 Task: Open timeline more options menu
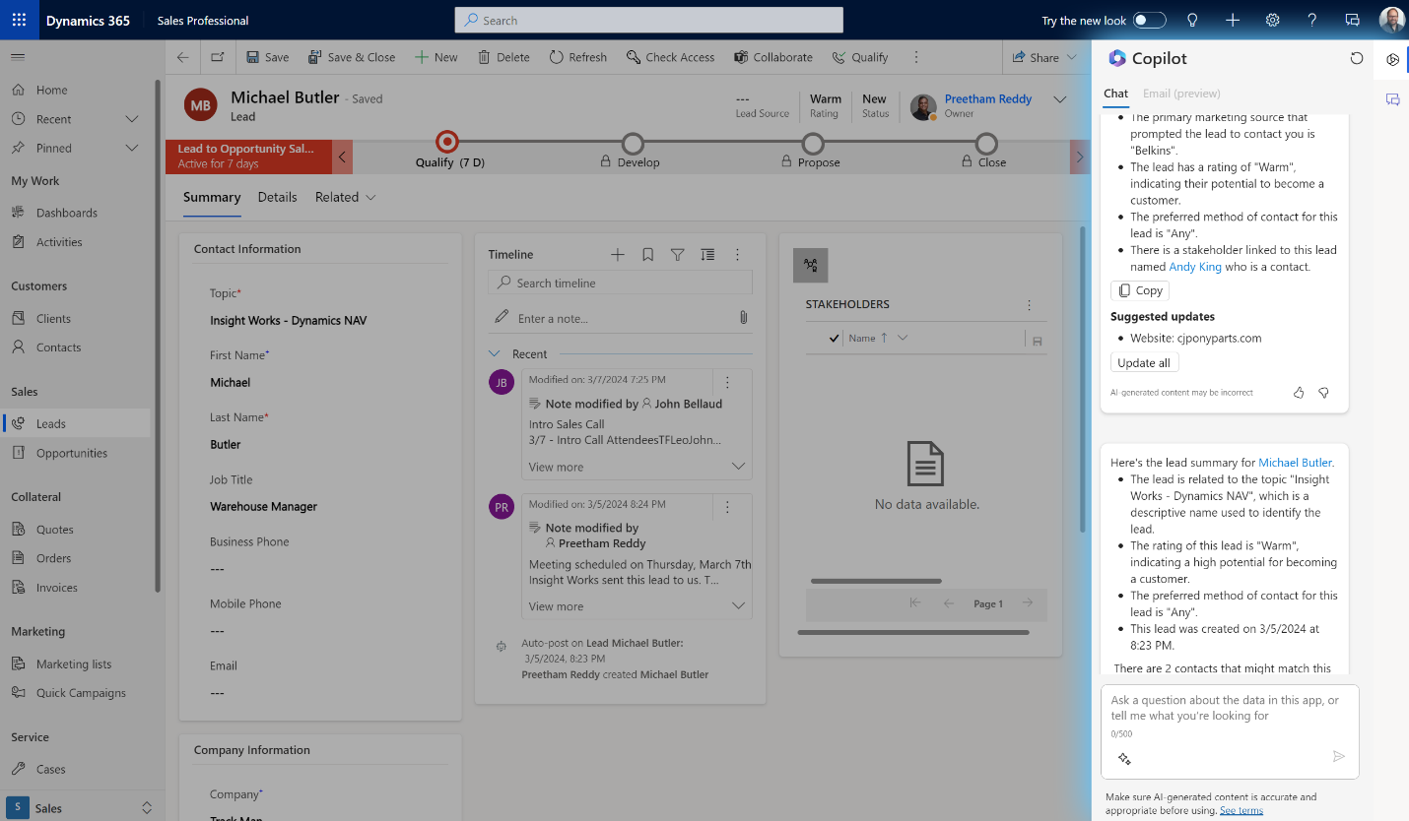pos(737,255)
